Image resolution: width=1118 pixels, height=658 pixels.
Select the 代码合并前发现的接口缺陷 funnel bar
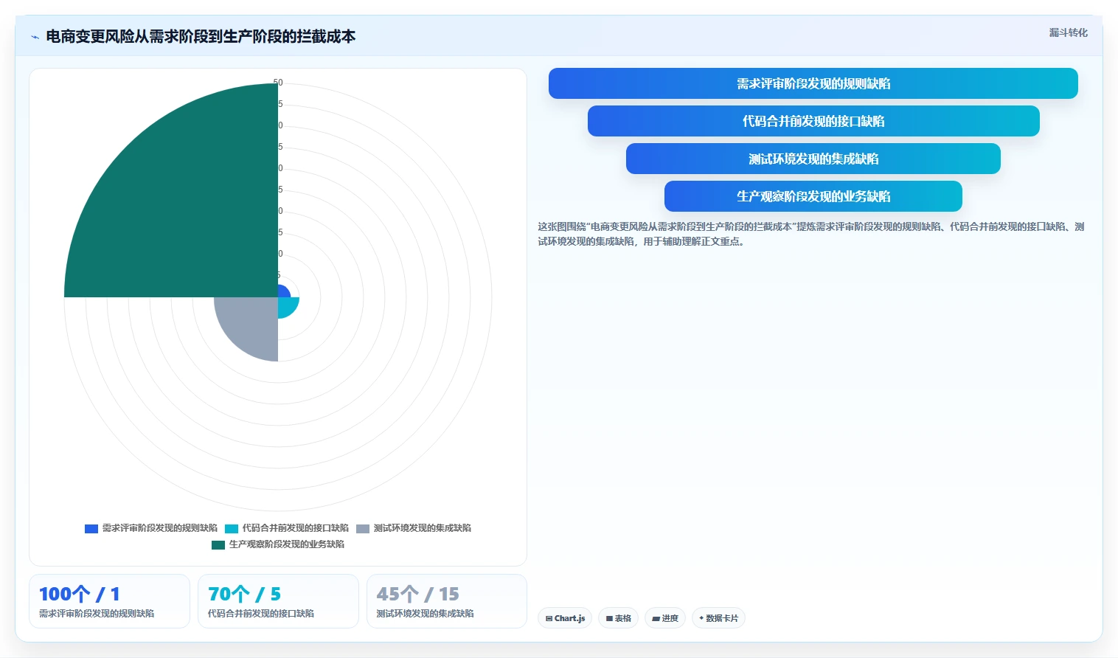coord(813,121)
